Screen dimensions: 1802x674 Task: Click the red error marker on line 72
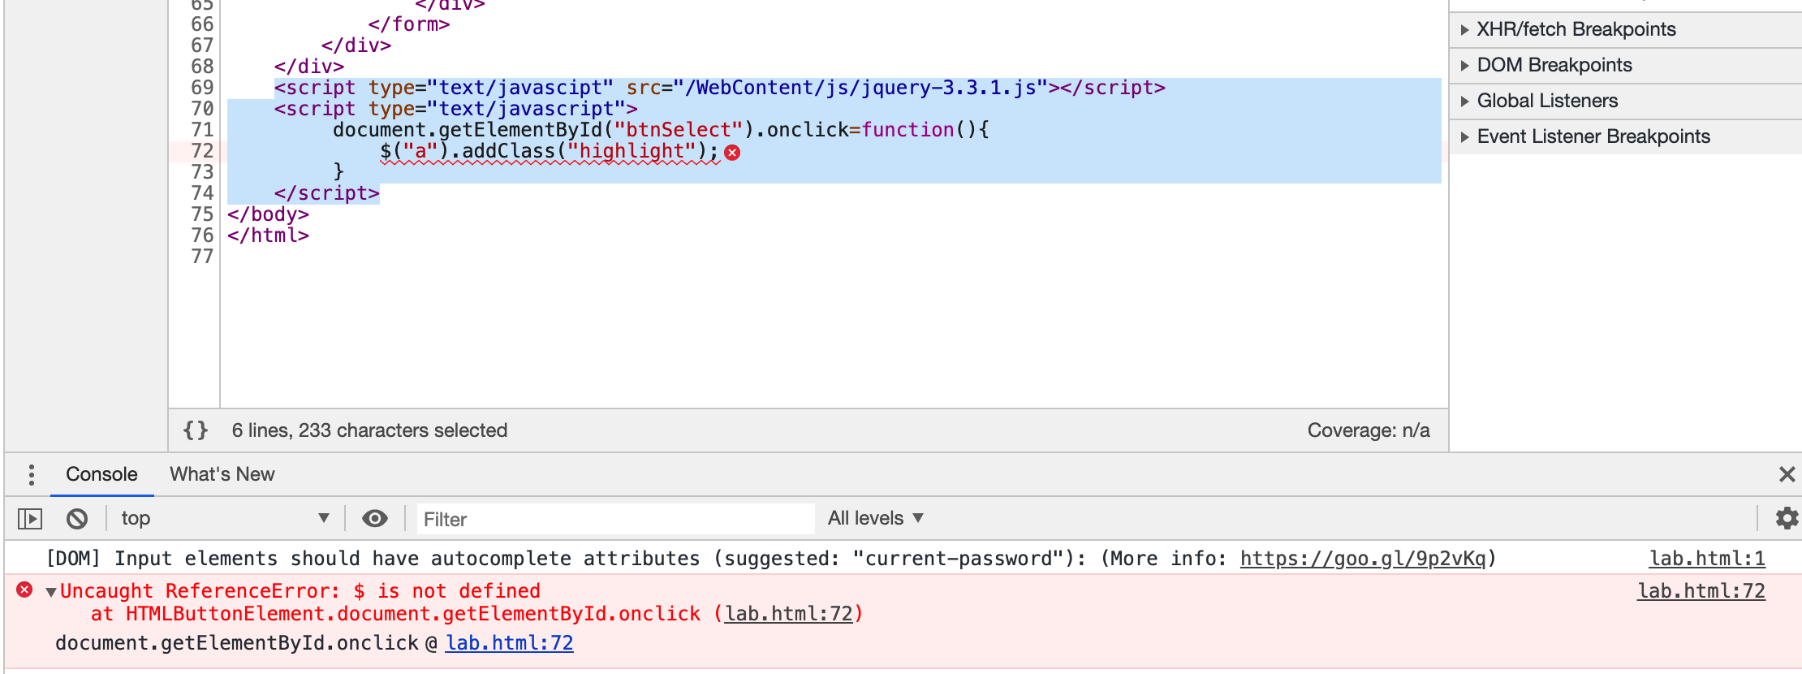tap(732, 153)
